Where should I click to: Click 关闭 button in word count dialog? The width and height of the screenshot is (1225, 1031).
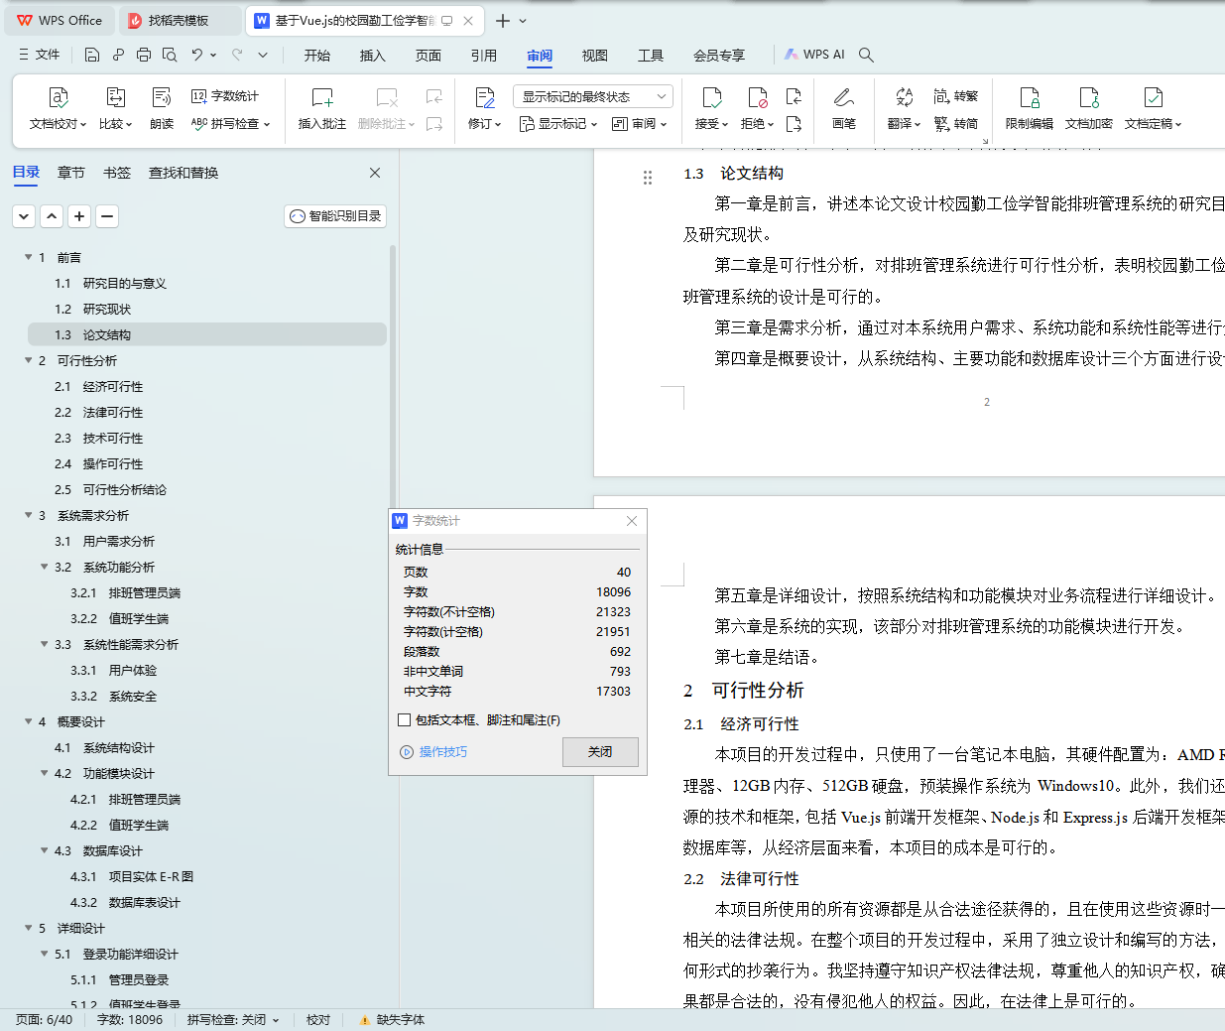coord(600,752)
